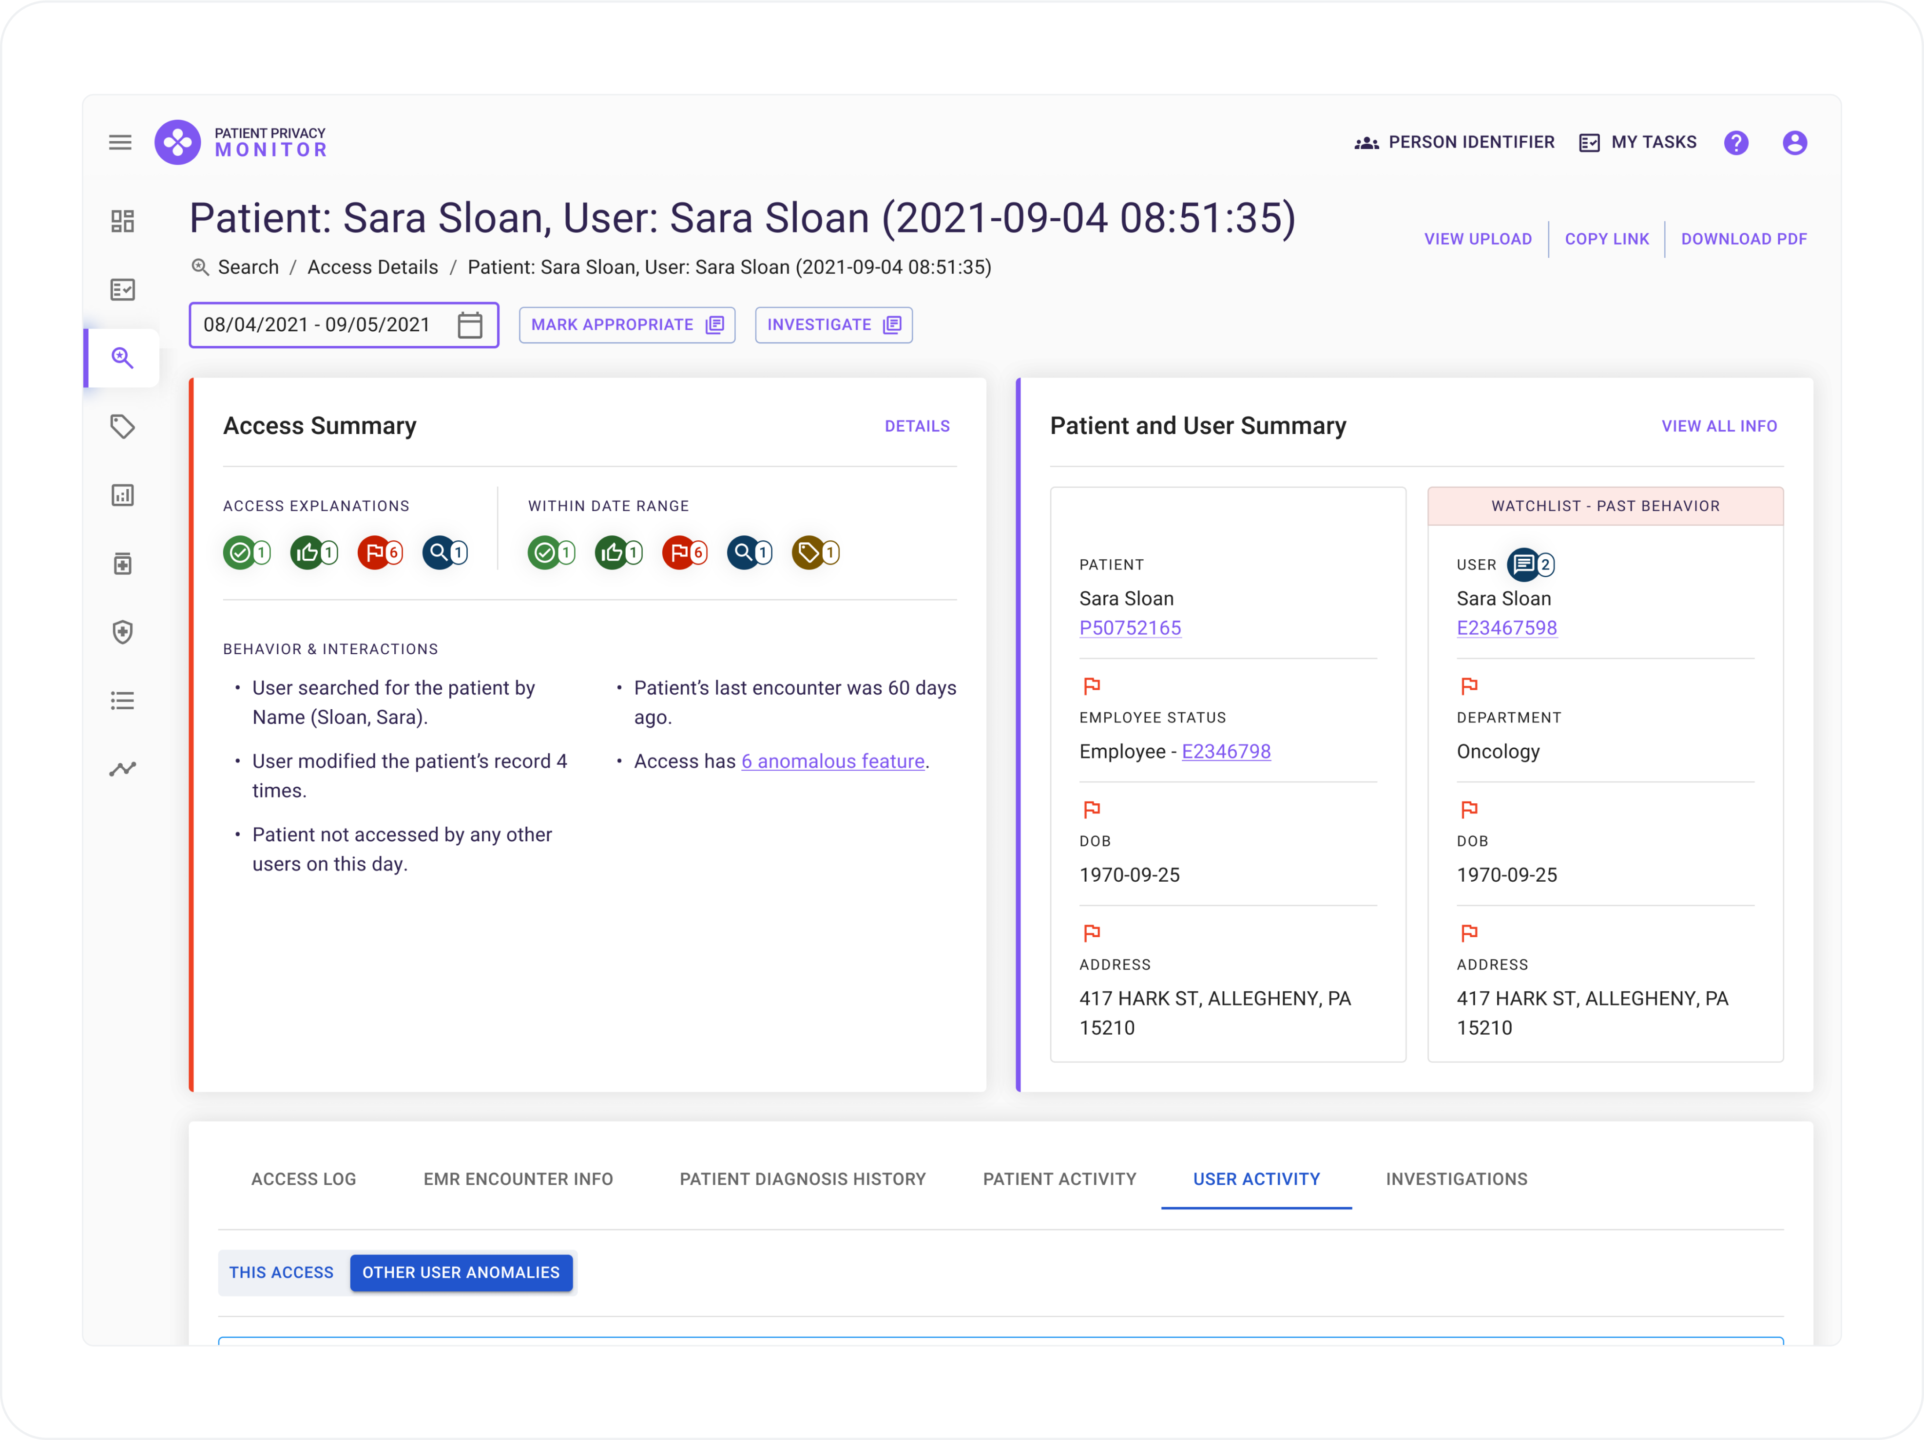Click the Watchlist - Past Behavior banner
The height and width of the screenshot is (1440, 1924).
1605,506
